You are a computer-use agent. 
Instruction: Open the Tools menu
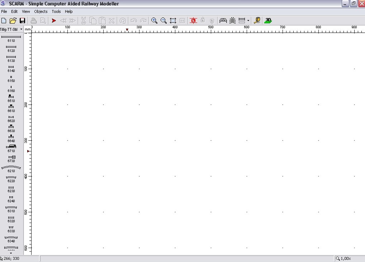pos(56,11)
